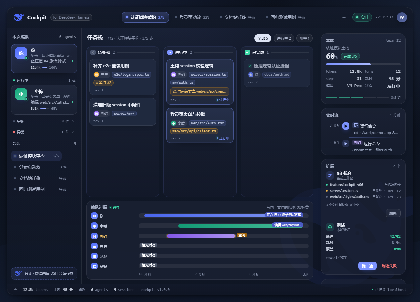
Task: Click the warning icon on shared-file notice
Action: [x=175, y=91]
